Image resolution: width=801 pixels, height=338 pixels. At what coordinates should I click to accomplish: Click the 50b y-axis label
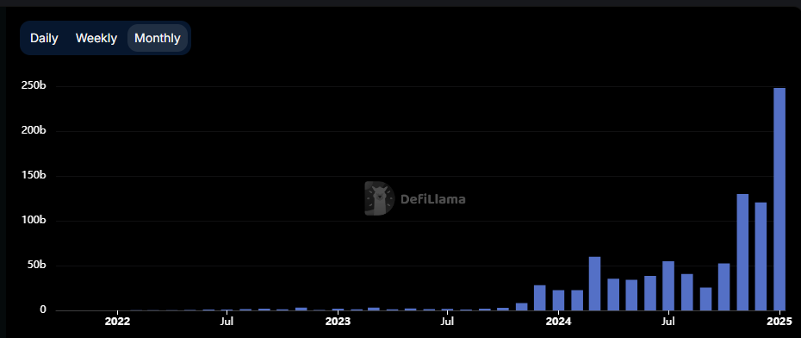pos(36,266)
